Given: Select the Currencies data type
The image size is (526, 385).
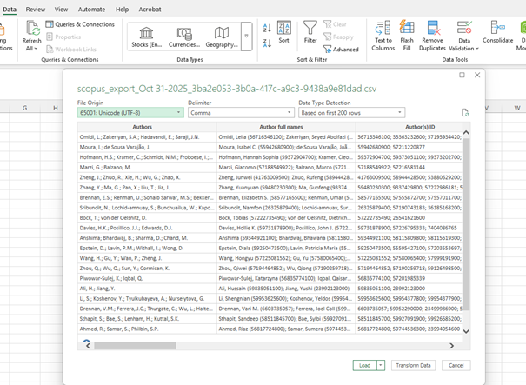Looking at the screenshot, I should tap(183, 35).
